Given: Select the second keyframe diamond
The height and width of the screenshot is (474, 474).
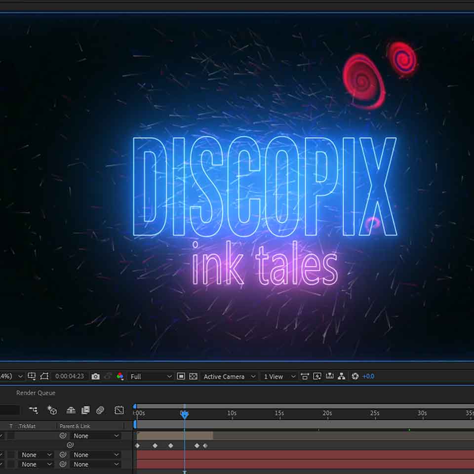Looking at the screenshot, I should point(155,445).
